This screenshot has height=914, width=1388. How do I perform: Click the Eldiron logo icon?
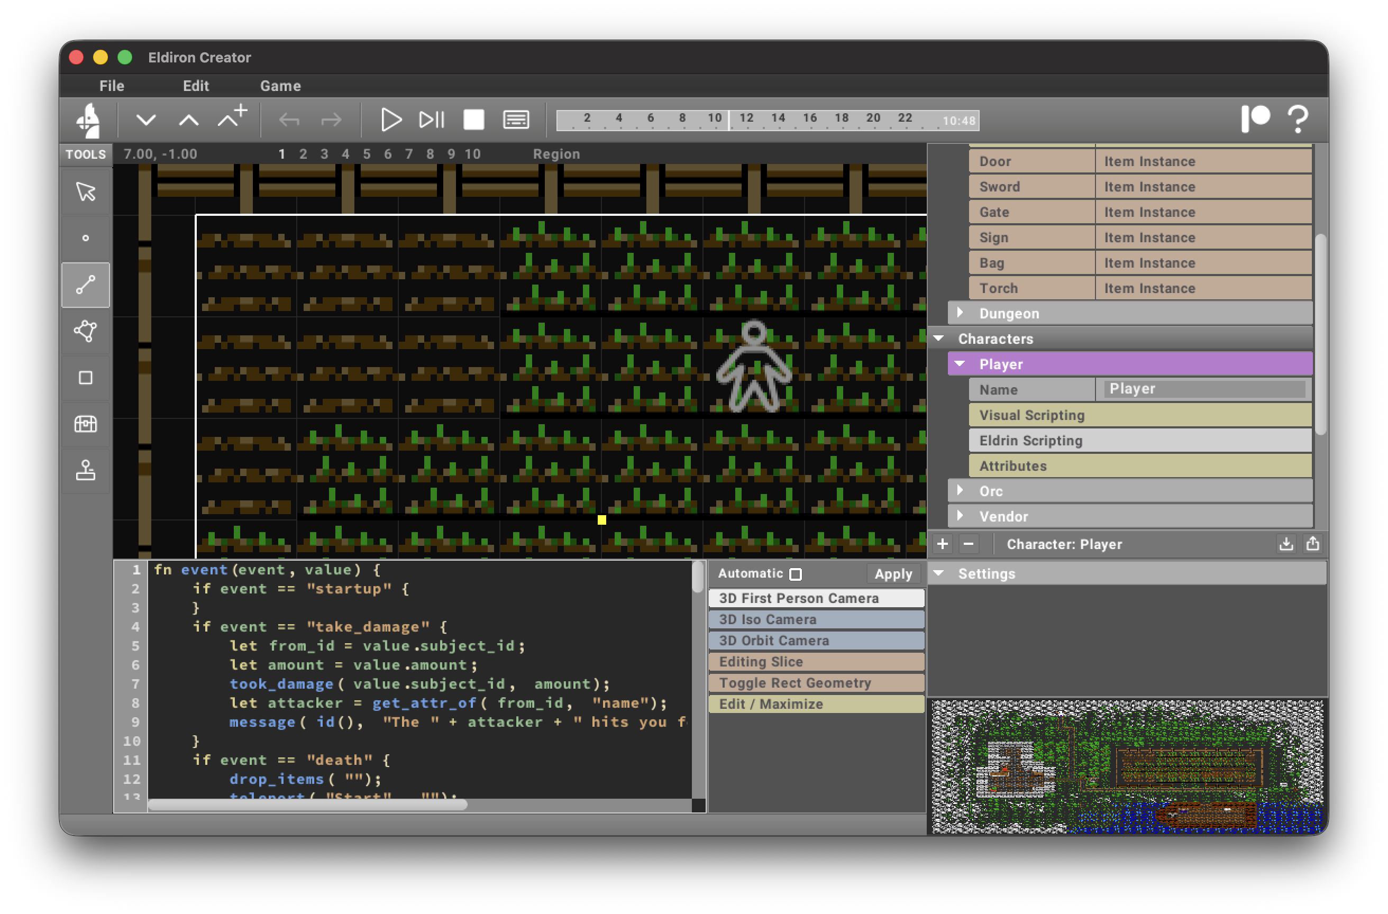(x=86, y=120)
